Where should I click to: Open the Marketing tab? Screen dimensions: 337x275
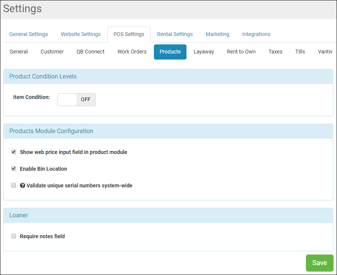[x=217, y=34]
